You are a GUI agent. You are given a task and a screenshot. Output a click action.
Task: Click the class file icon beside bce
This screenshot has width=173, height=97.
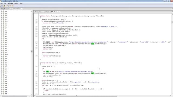point(4,39)
